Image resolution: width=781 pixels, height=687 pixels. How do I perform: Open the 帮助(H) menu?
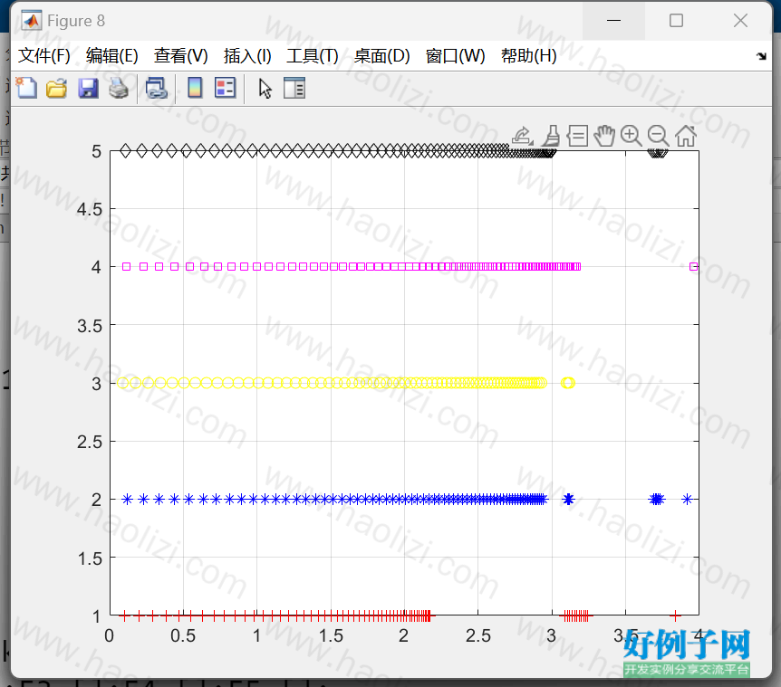[528, 56]
